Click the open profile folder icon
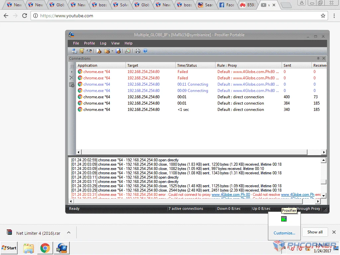The height and width of the screenshot is (255, 340). coord(107,51)
